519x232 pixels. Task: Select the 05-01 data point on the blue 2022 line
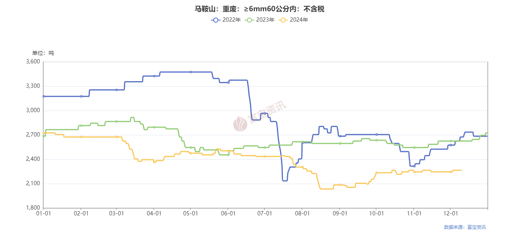click(x=190, y=72)
